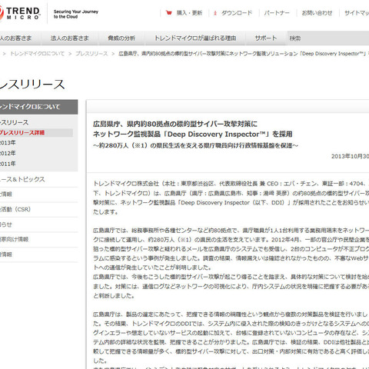Click the date 2013年10月30 text
The image size is (369, 369).
coord(350,156)
